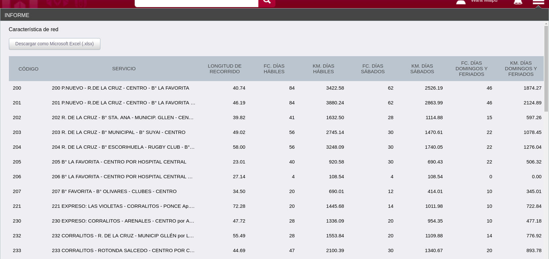Image resolution: width=549 pixels, height=259 pixels.
Task: Open the hamburger menu icon
Action: pos(538,2)
